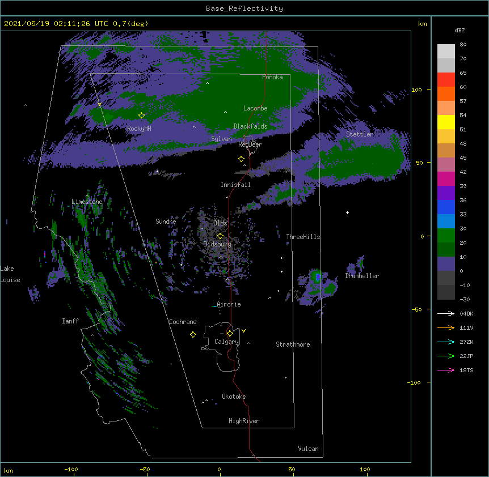Click the dBZ legend heading
The image size is (489, 477).
click(x=460, y=30)
